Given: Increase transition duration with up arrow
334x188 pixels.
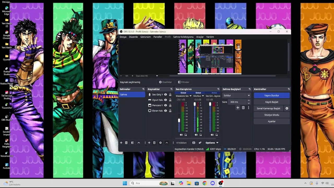Looking at the screenshot, I should (249, 101).
